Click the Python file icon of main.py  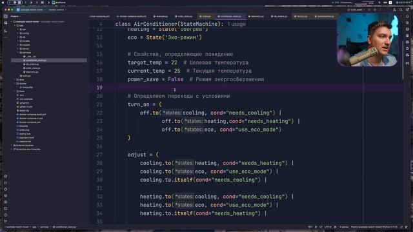point(21,76)
